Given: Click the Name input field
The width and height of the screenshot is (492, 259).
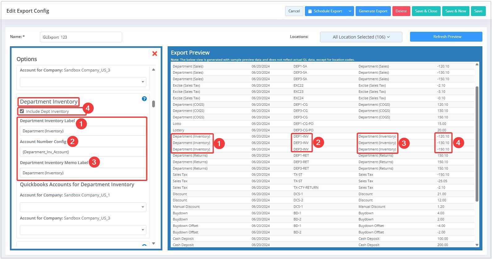Looking at the screenshot, I should 81,37.
